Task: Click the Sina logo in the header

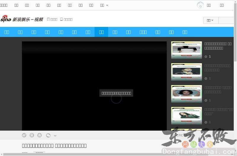Action: 6,19
